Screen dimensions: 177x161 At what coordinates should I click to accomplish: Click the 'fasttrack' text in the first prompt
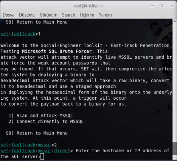point(24,34)
